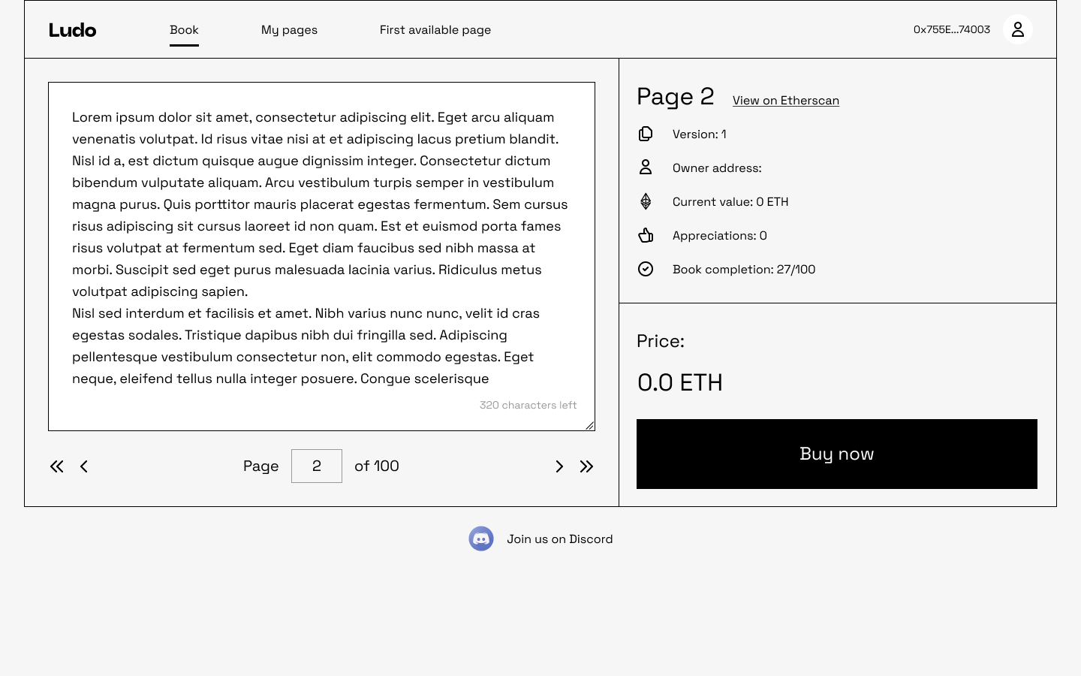The height and width of the screenshot is (676, 1081).
Task: Open View on Etherscan link
Action: [786, 101]
